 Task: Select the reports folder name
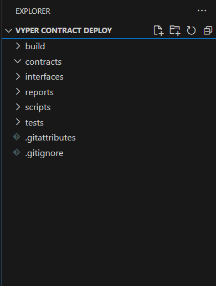[x=39, y=92]
